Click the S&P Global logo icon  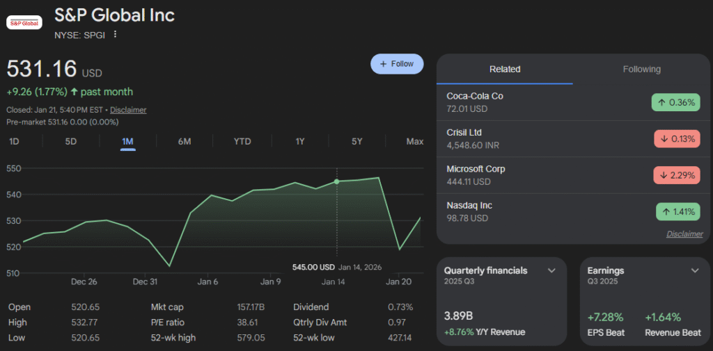24,22
